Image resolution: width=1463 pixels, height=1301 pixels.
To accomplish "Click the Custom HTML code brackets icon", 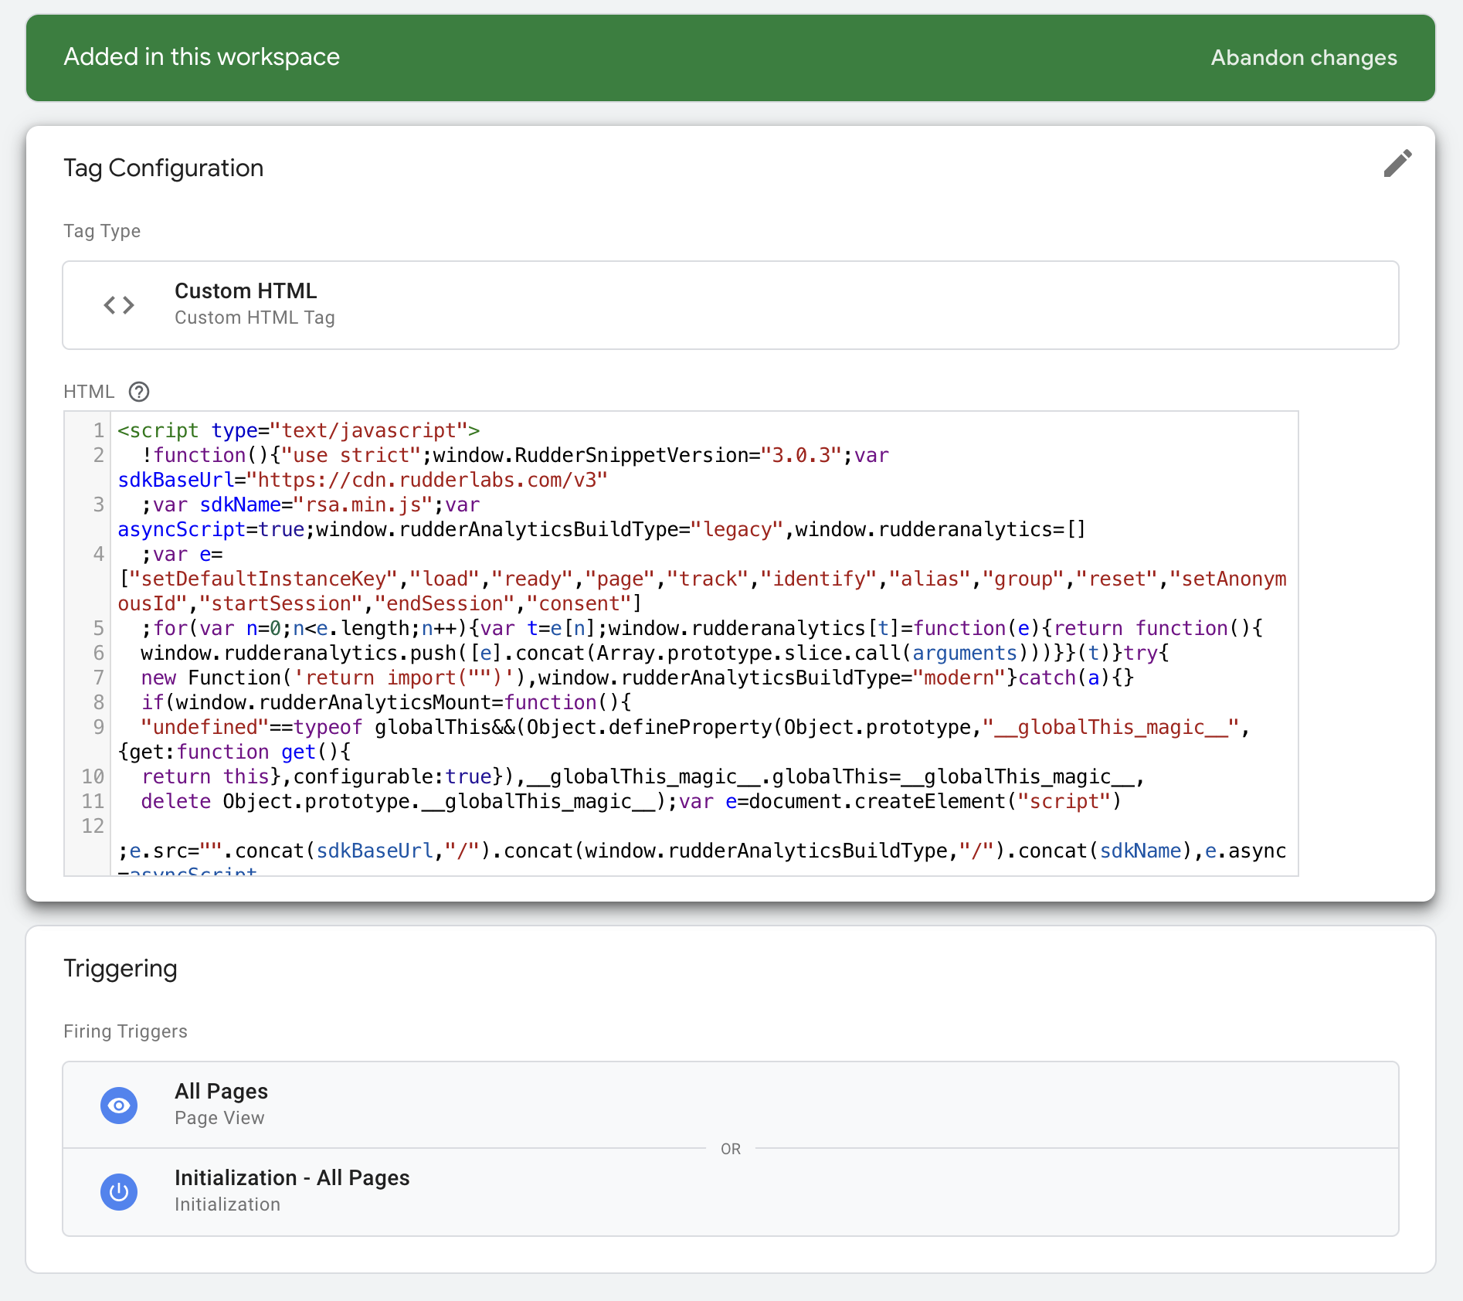I will [x=119, y=305].
